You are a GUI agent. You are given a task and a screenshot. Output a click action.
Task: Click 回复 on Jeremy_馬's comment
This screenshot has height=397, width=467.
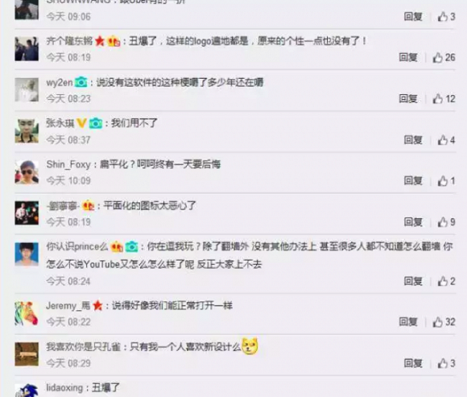(x=408, y=322)
